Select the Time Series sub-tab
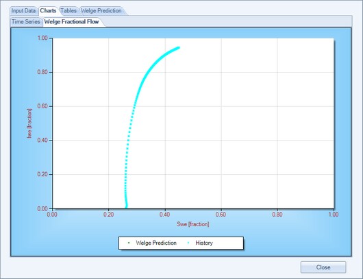The height and width of the screenshot is (279, 363). [26, 22]
